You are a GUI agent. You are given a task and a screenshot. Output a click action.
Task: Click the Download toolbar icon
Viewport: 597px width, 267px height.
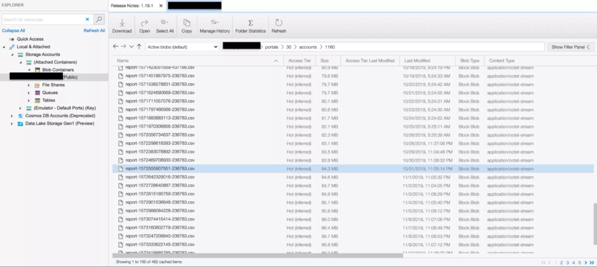pos(122,23)
